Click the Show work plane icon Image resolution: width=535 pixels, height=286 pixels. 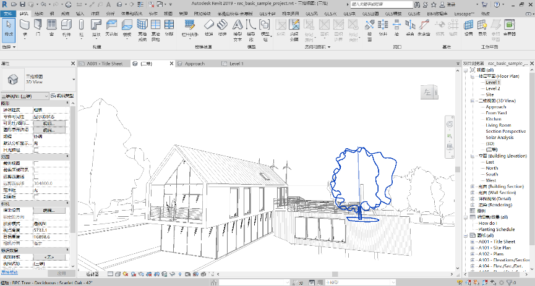click(482, 28)
